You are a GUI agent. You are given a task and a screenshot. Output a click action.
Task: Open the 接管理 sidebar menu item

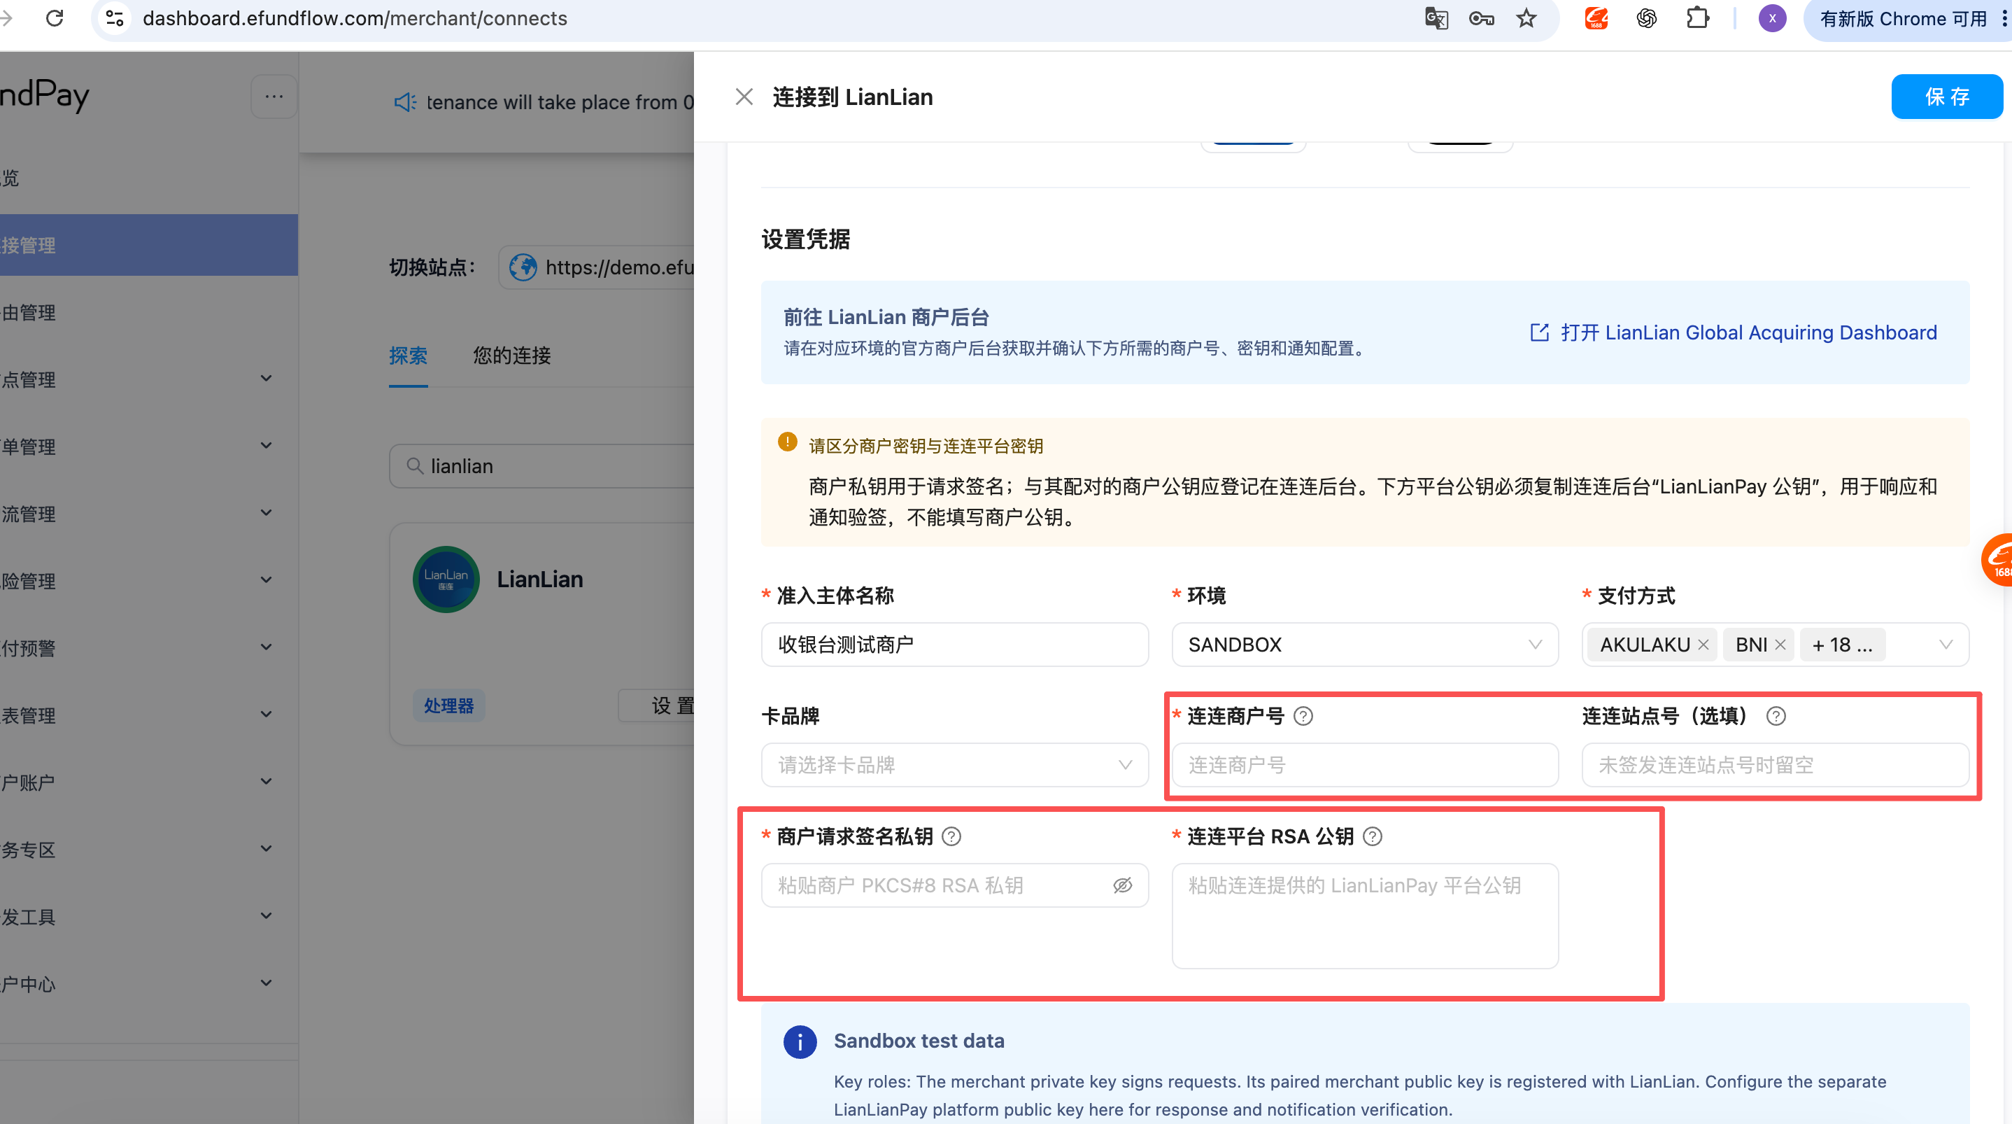click(x=148, y=245)
